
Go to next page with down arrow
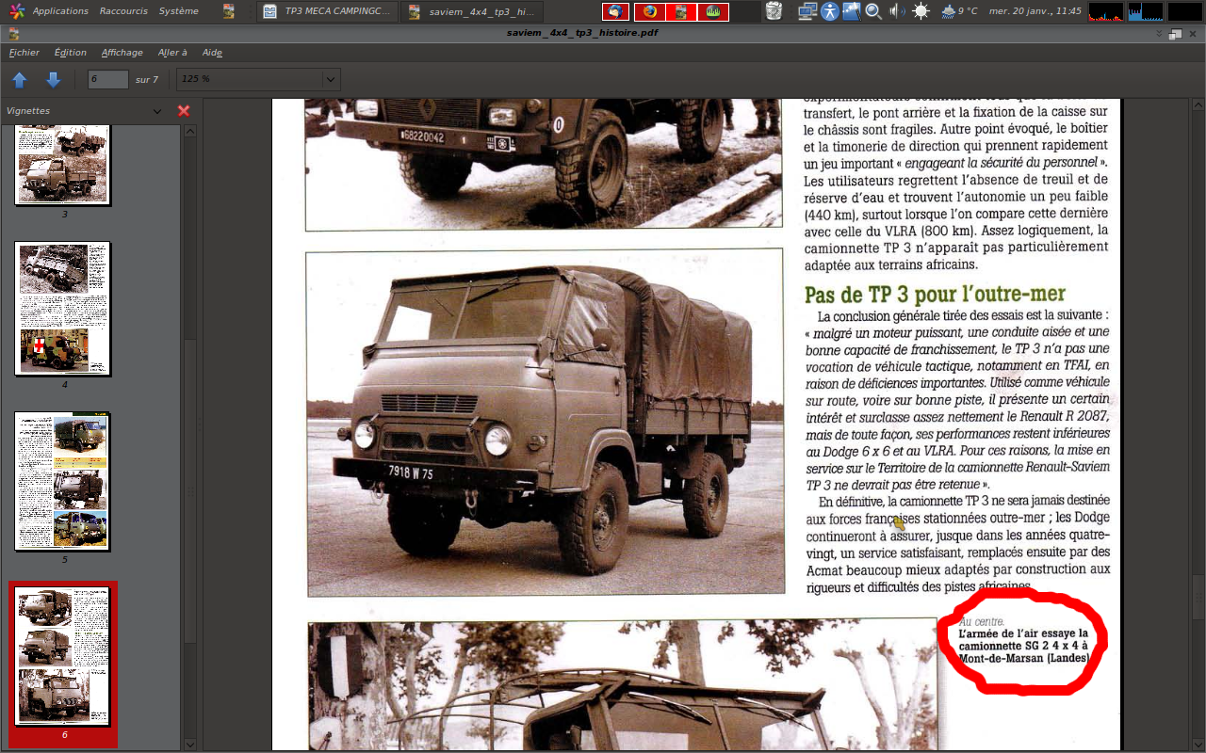(54, 80)
